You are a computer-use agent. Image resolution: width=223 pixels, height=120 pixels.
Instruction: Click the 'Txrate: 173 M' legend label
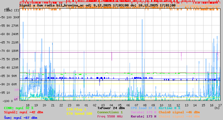coord(143,112)
